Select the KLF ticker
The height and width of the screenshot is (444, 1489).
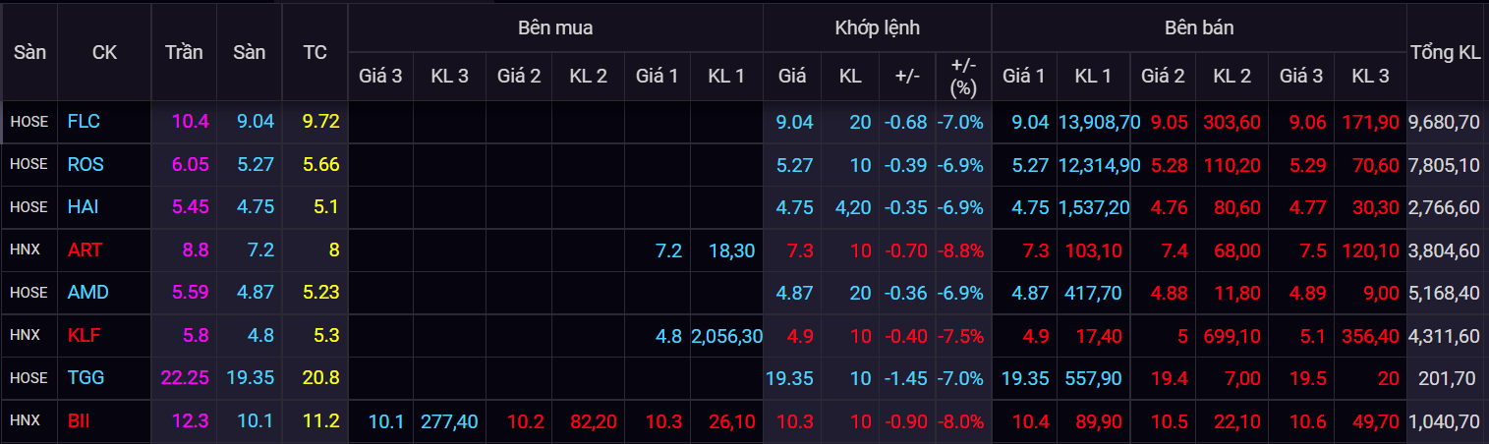(85, 336)
